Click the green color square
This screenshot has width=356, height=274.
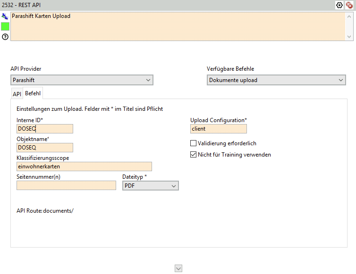click(5, 26)
